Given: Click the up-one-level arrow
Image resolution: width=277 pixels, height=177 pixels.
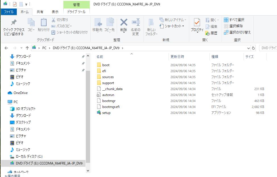Looking at the screenshot, I should (x=27, y=48).
